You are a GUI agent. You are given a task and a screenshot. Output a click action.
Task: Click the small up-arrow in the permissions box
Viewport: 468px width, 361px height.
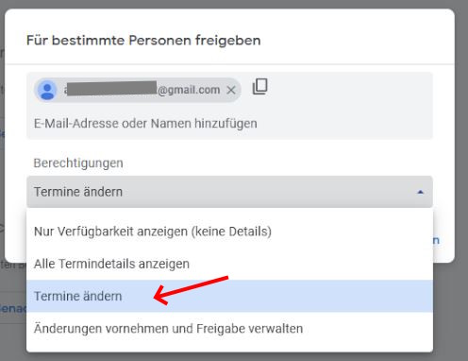click(x=420, y=192)
